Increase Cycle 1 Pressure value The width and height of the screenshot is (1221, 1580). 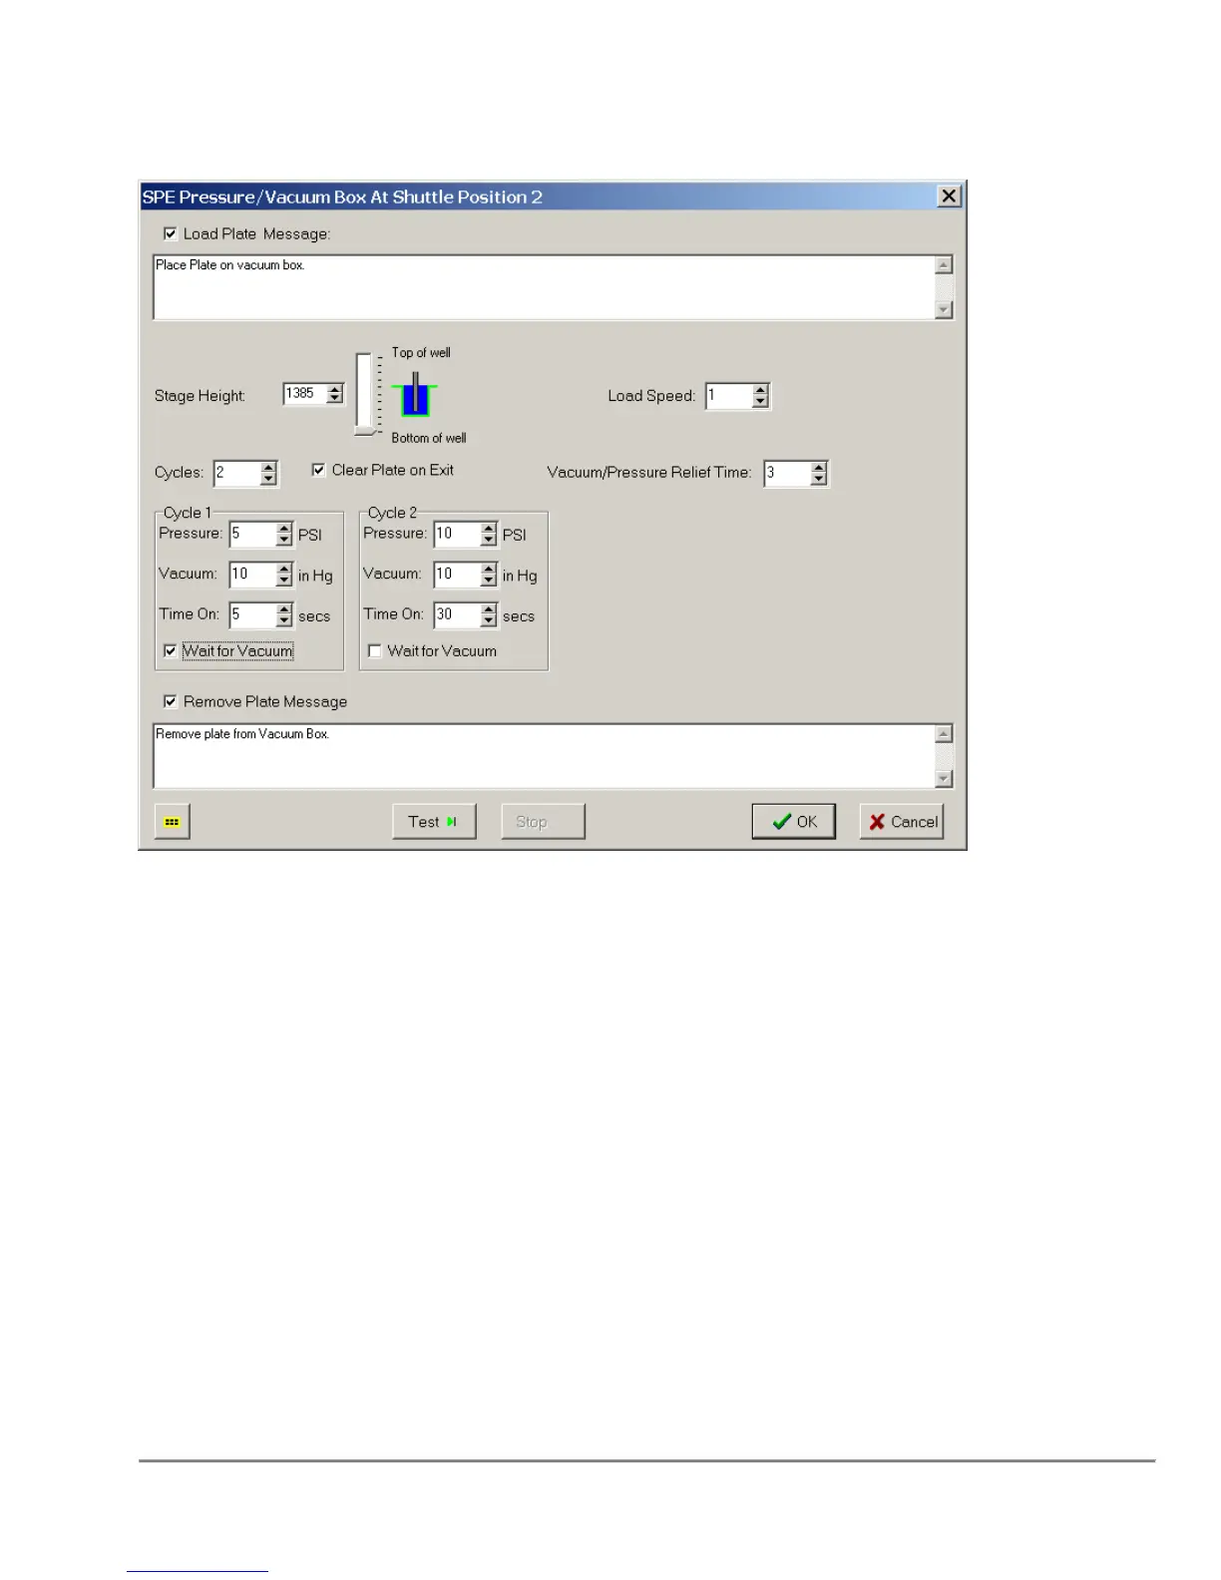[284, 529]
